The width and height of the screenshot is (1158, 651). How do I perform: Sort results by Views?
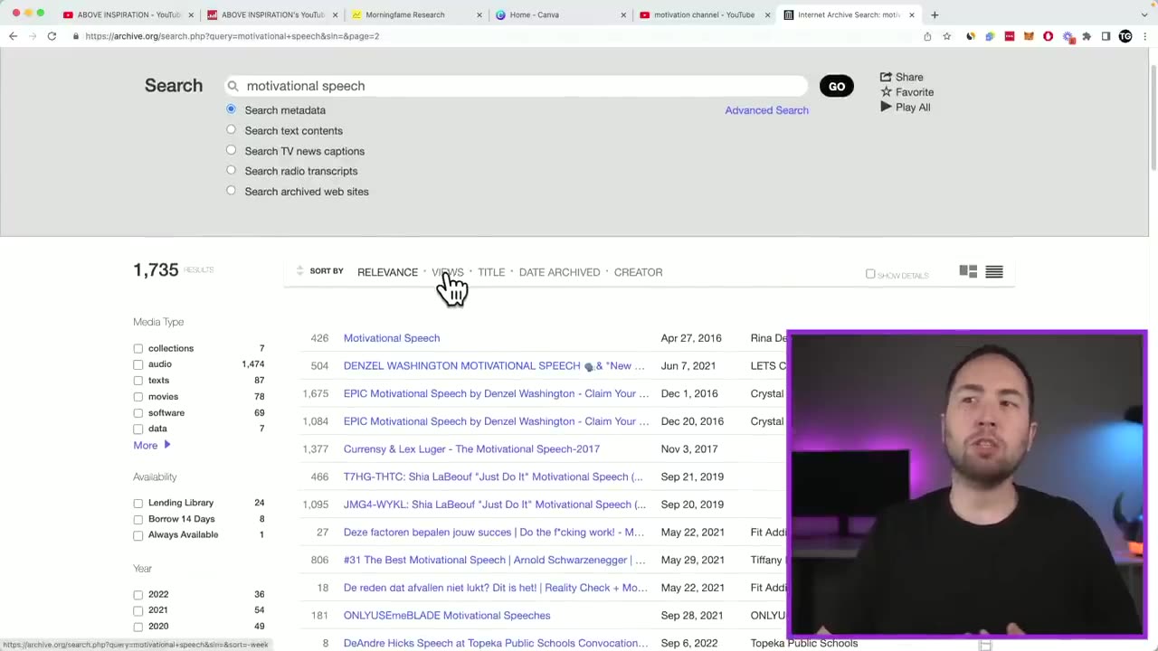point(448,272)
